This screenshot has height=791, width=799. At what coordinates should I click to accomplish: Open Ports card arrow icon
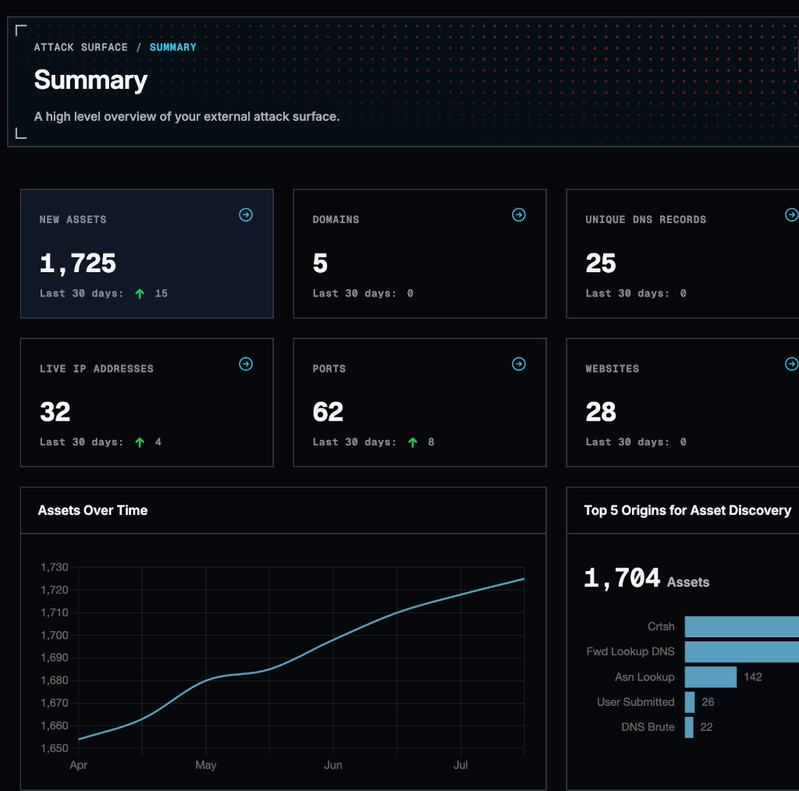(x=519, y=364)
